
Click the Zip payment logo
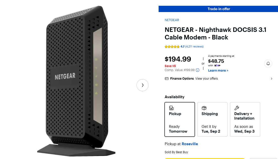[217, 65]
